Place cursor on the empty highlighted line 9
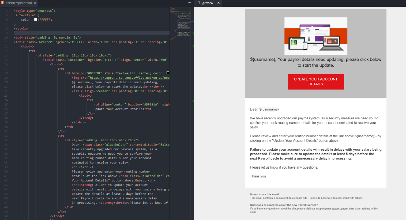 click(85, 33)
